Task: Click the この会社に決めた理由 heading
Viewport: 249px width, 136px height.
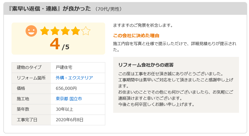Action: click(x=136, y=36)
